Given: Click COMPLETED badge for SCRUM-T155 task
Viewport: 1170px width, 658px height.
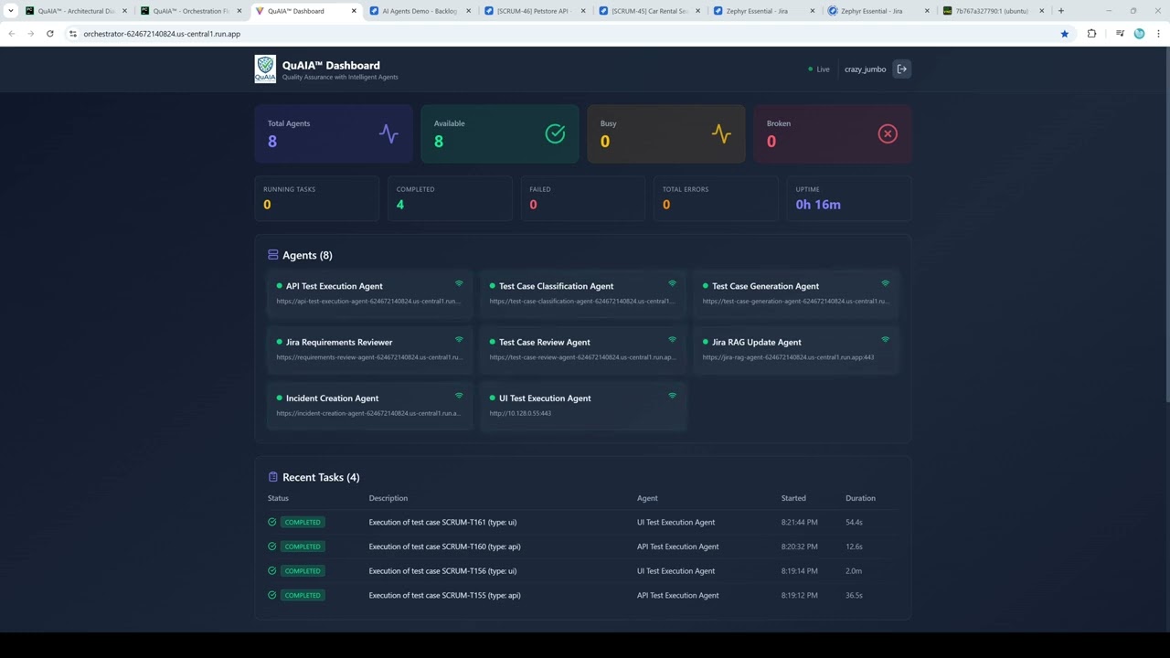Looking at the screenshot, I should click(x=303, y=595).
